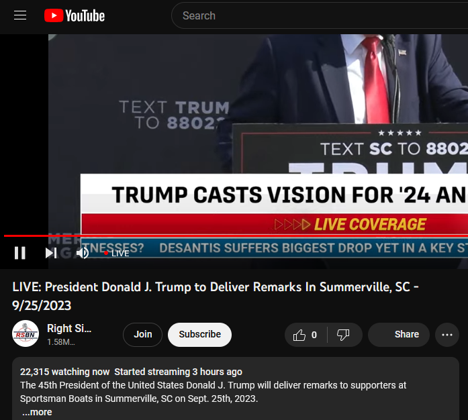This screenshot has height=420, width=468.
Task: Click the Started streaming 3 hours ago text
Action: (x=178, y=372)
